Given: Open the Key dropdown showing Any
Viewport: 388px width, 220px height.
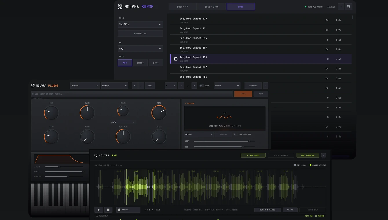Looking at the screenshot, I should (140, 49).
